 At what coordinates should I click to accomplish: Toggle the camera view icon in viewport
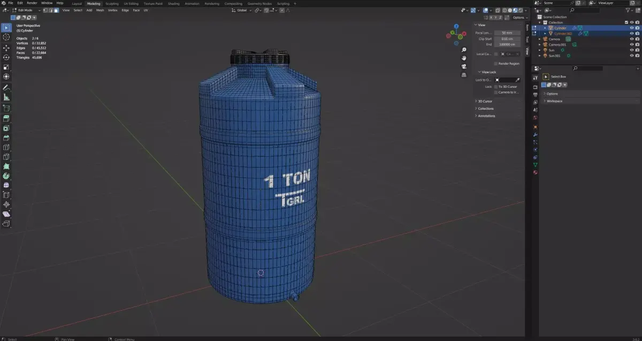click(x=464, y=66)
